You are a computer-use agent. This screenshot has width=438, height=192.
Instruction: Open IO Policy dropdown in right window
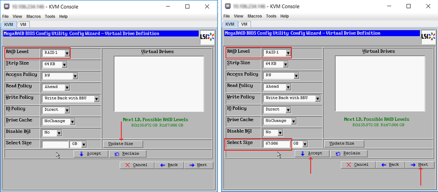(277, 110)
